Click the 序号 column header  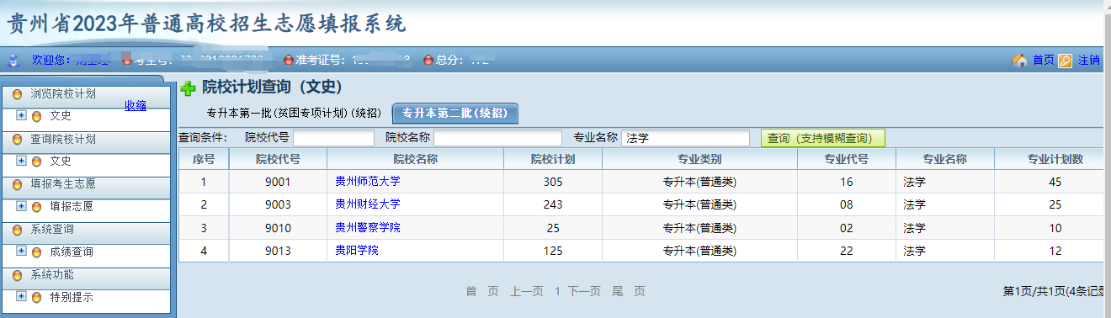pyautogui.click(x=204, y=159)
